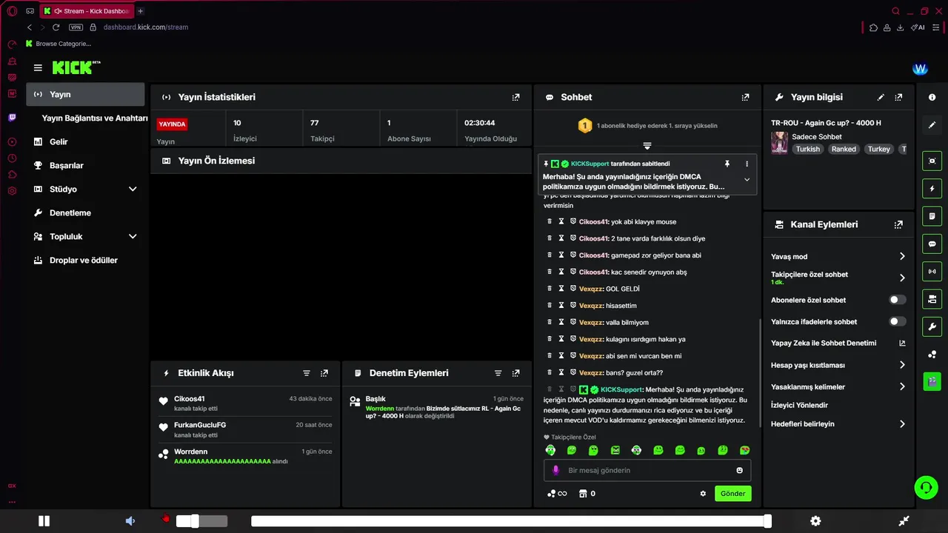Reload the page with the browser refresh button
Image resolution: width=948 pixels, height=533 pixels.
56,27
